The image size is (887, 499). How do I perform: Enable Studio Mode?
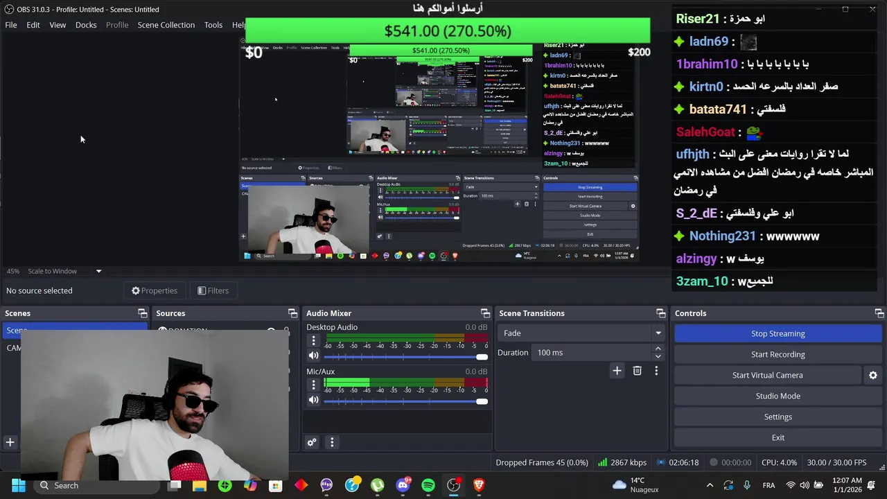pos(778,396)
